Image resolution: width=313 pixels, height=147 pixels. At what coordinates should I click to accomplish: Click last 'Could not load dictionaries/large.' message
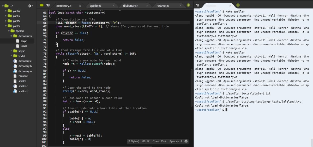point(222,106)
